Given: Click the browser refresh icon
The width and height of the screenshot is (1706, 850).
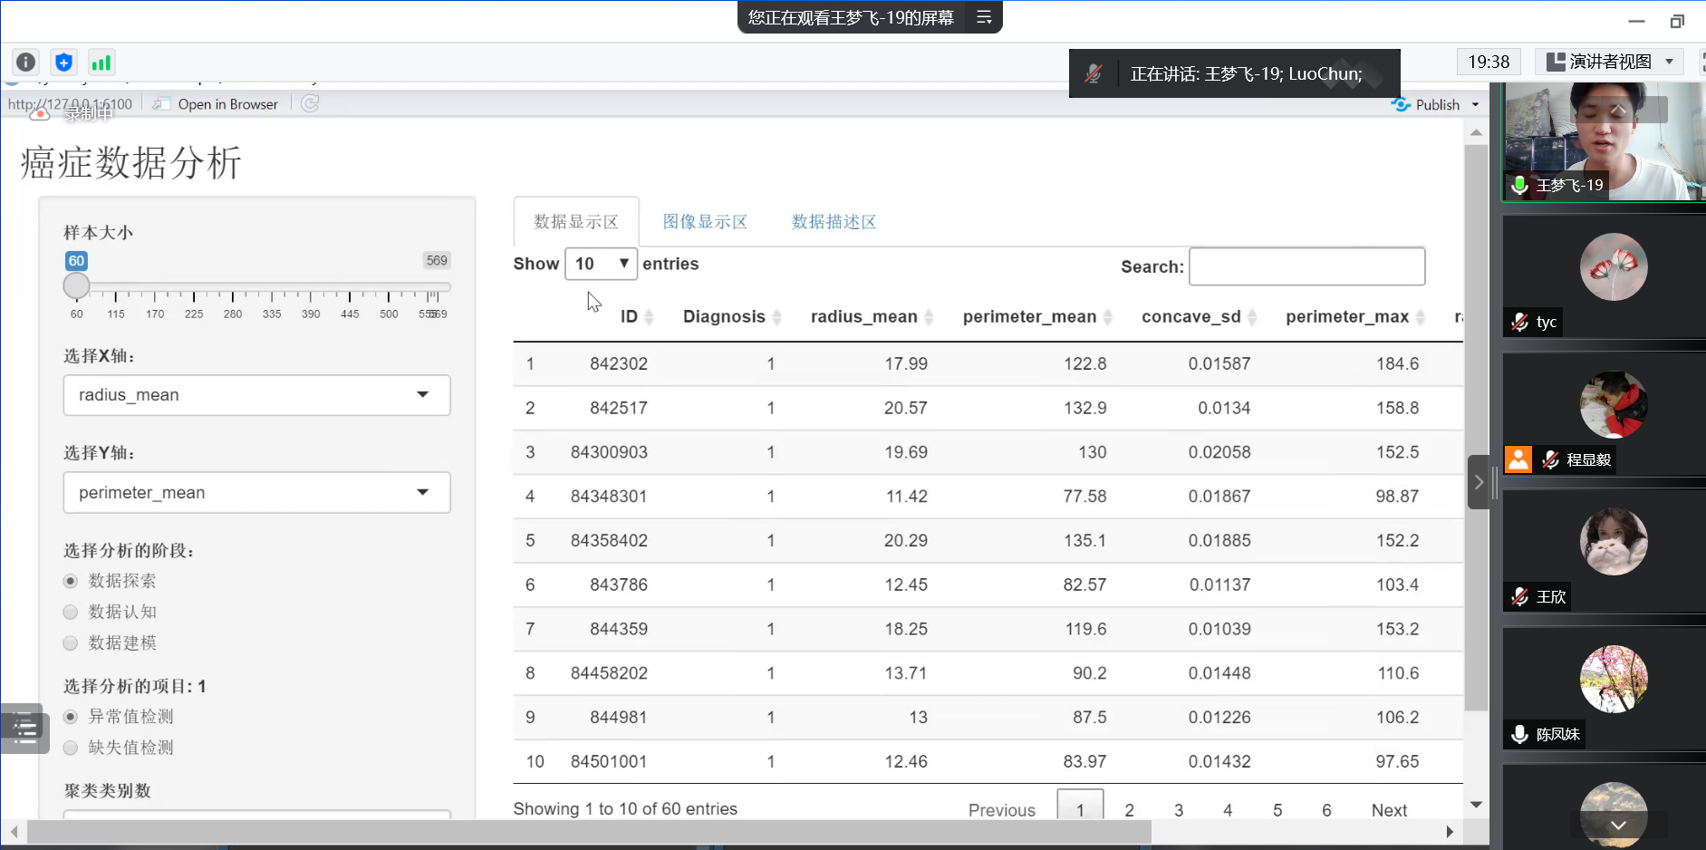Looking at the screenshot, I should 310,104.
